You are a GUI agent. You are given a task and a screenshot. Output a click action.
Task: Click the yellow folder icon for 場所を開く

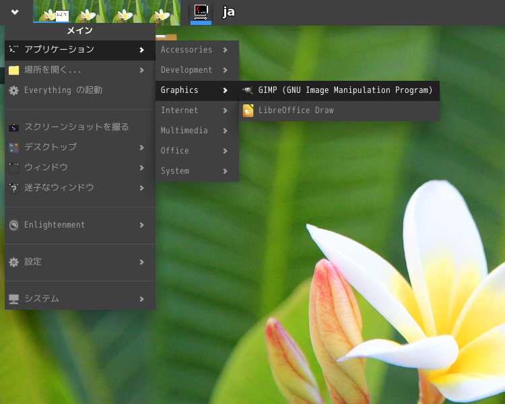[13, 70]
